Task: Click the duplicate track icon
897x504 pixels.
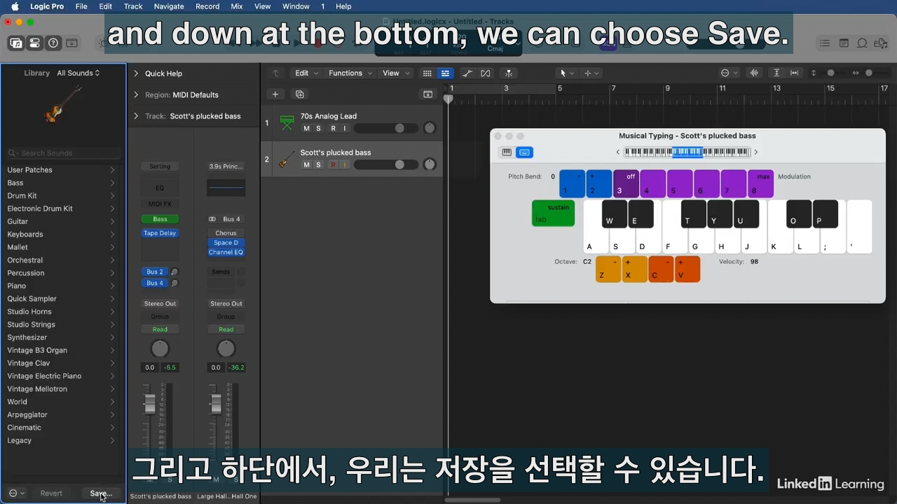Action: tap(300, 94)
